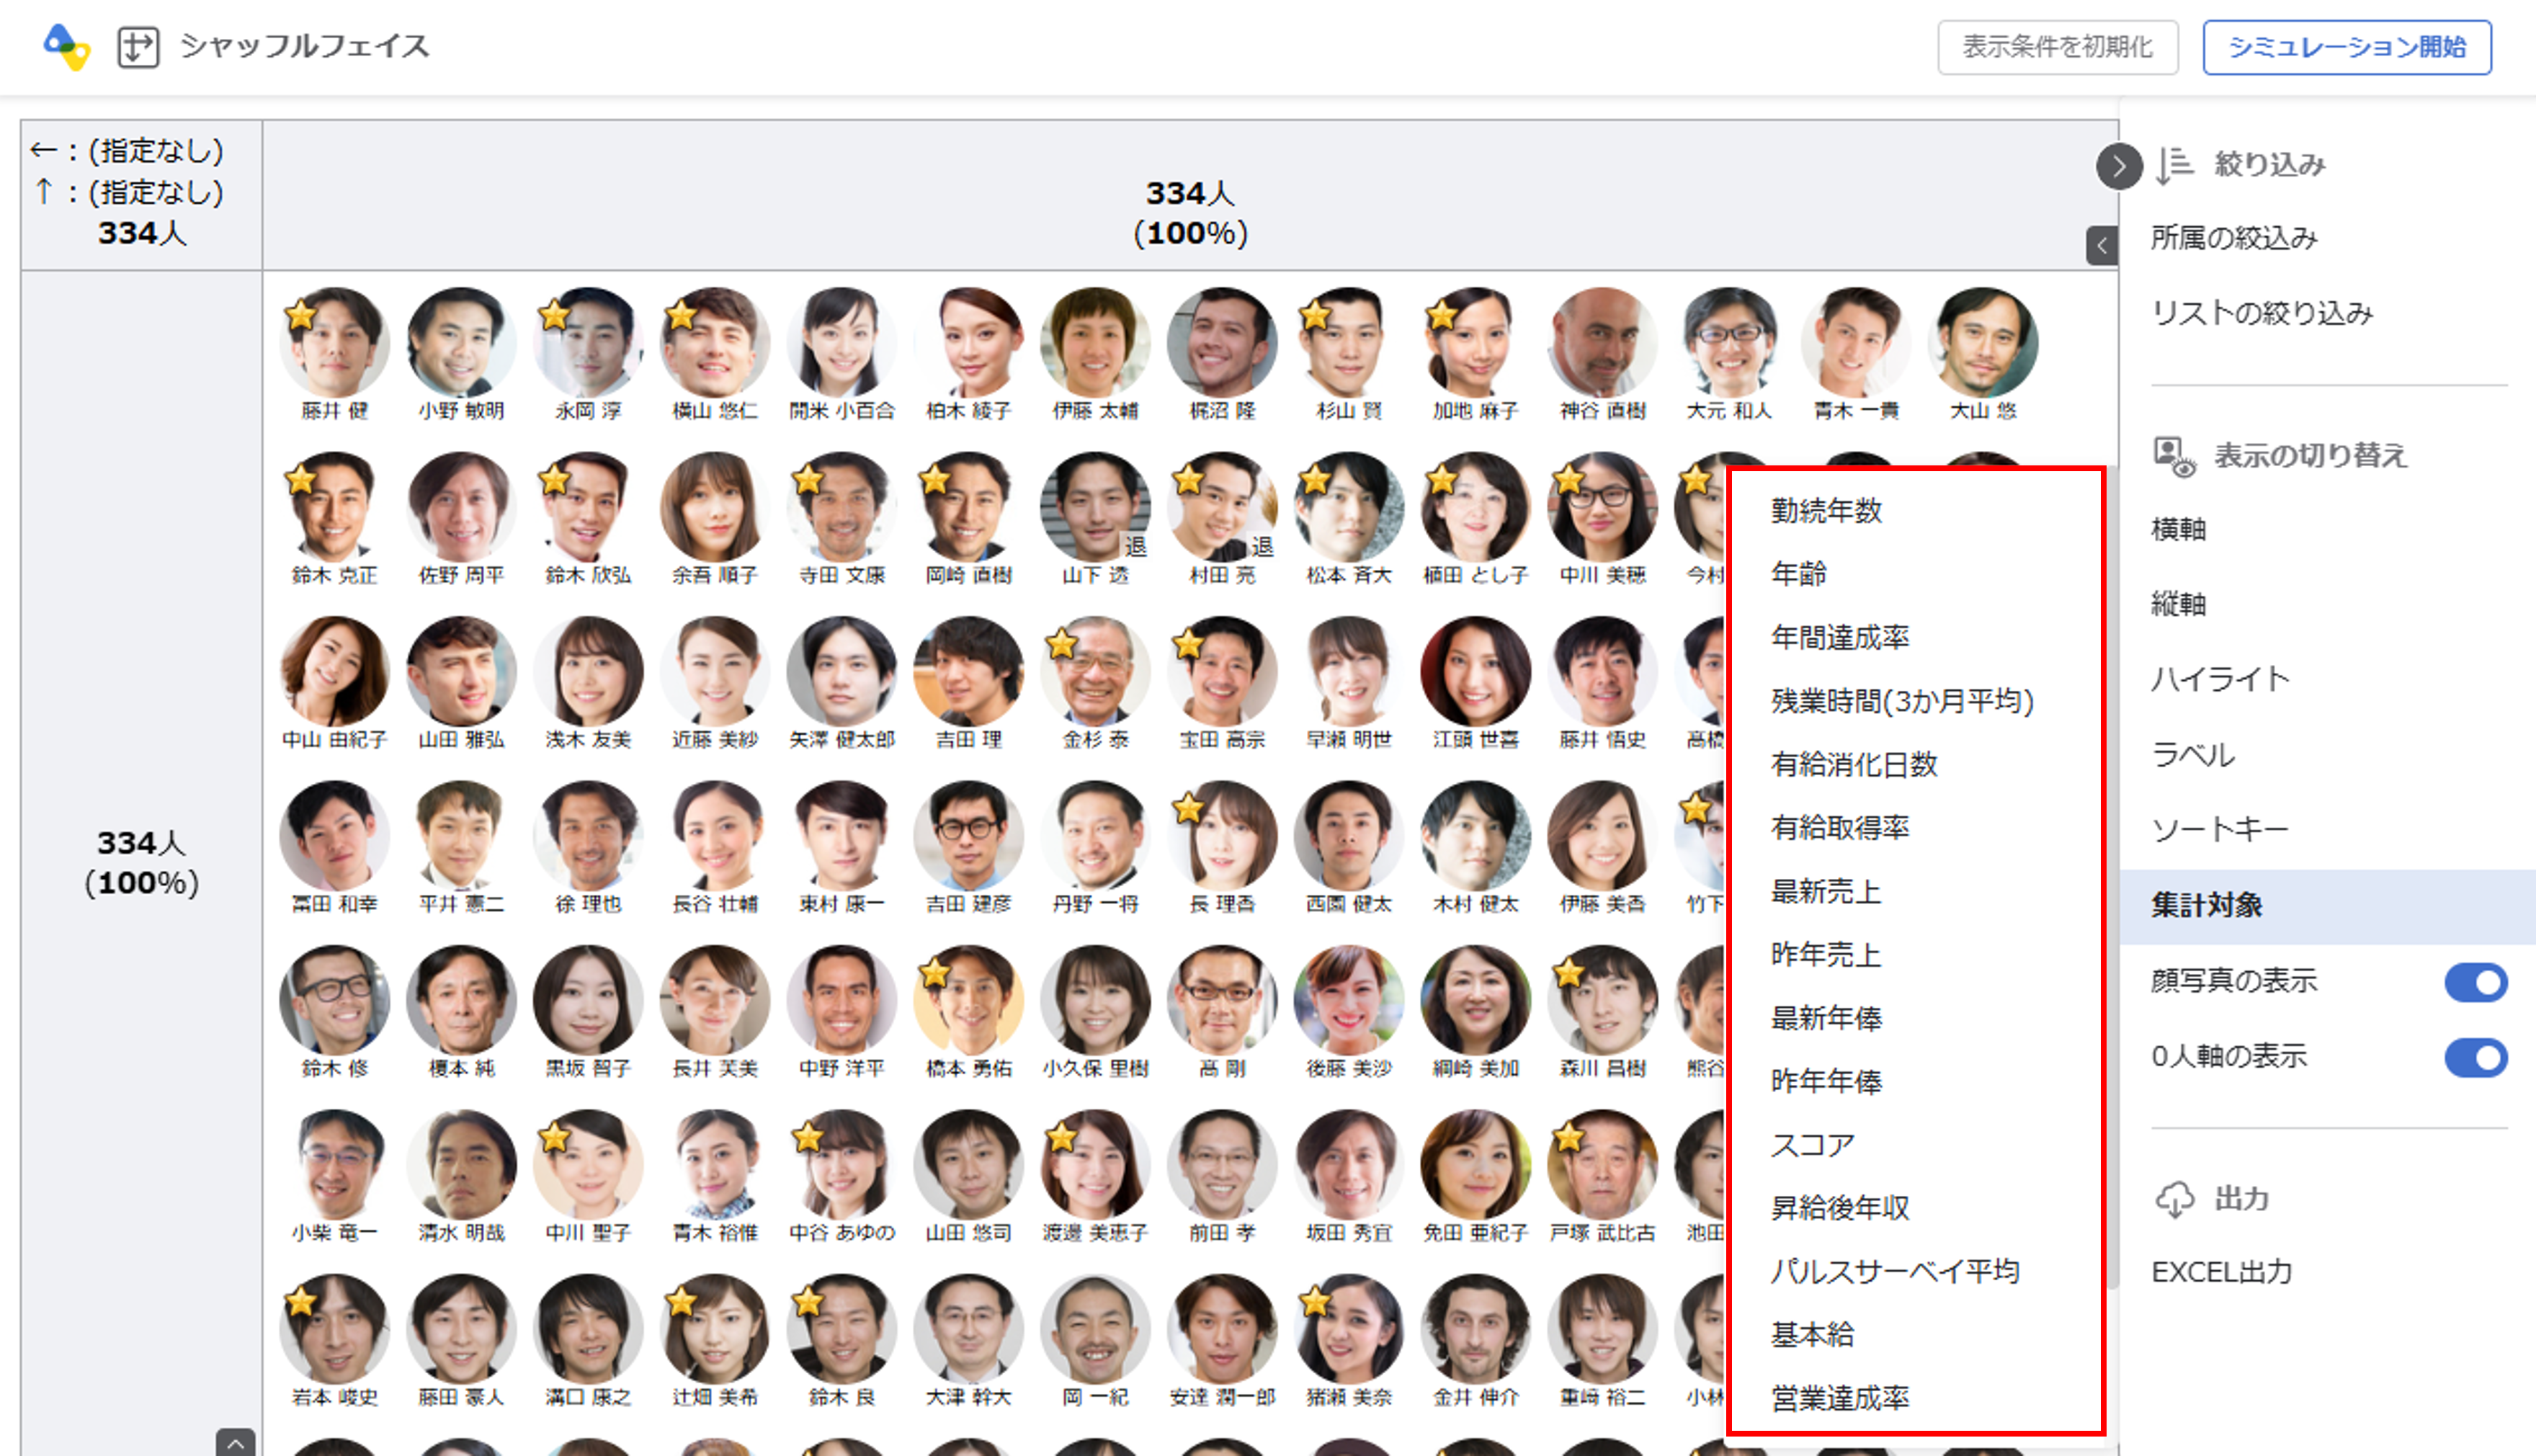Viewport: 2536px width, 1456px height.
Task: Open the ソートキー setting
Action: coord(2220,829)
